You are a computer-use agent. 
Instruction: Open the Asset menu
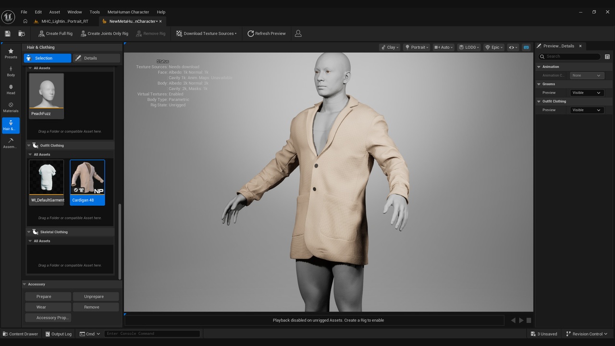click(55, 12)
